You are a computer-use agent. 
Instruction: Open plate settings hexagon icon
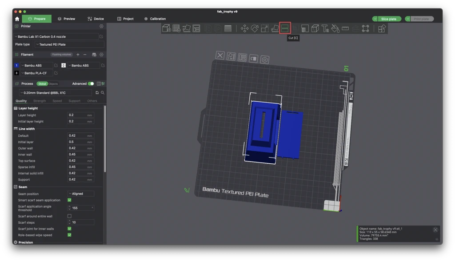pos(265,60)
